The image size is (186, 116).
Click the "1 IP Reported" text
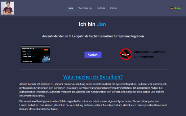pos(144,57)
